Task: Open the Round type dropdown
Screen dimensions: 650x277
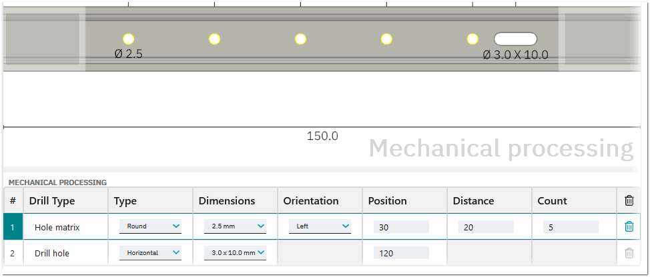Action: 150,227
